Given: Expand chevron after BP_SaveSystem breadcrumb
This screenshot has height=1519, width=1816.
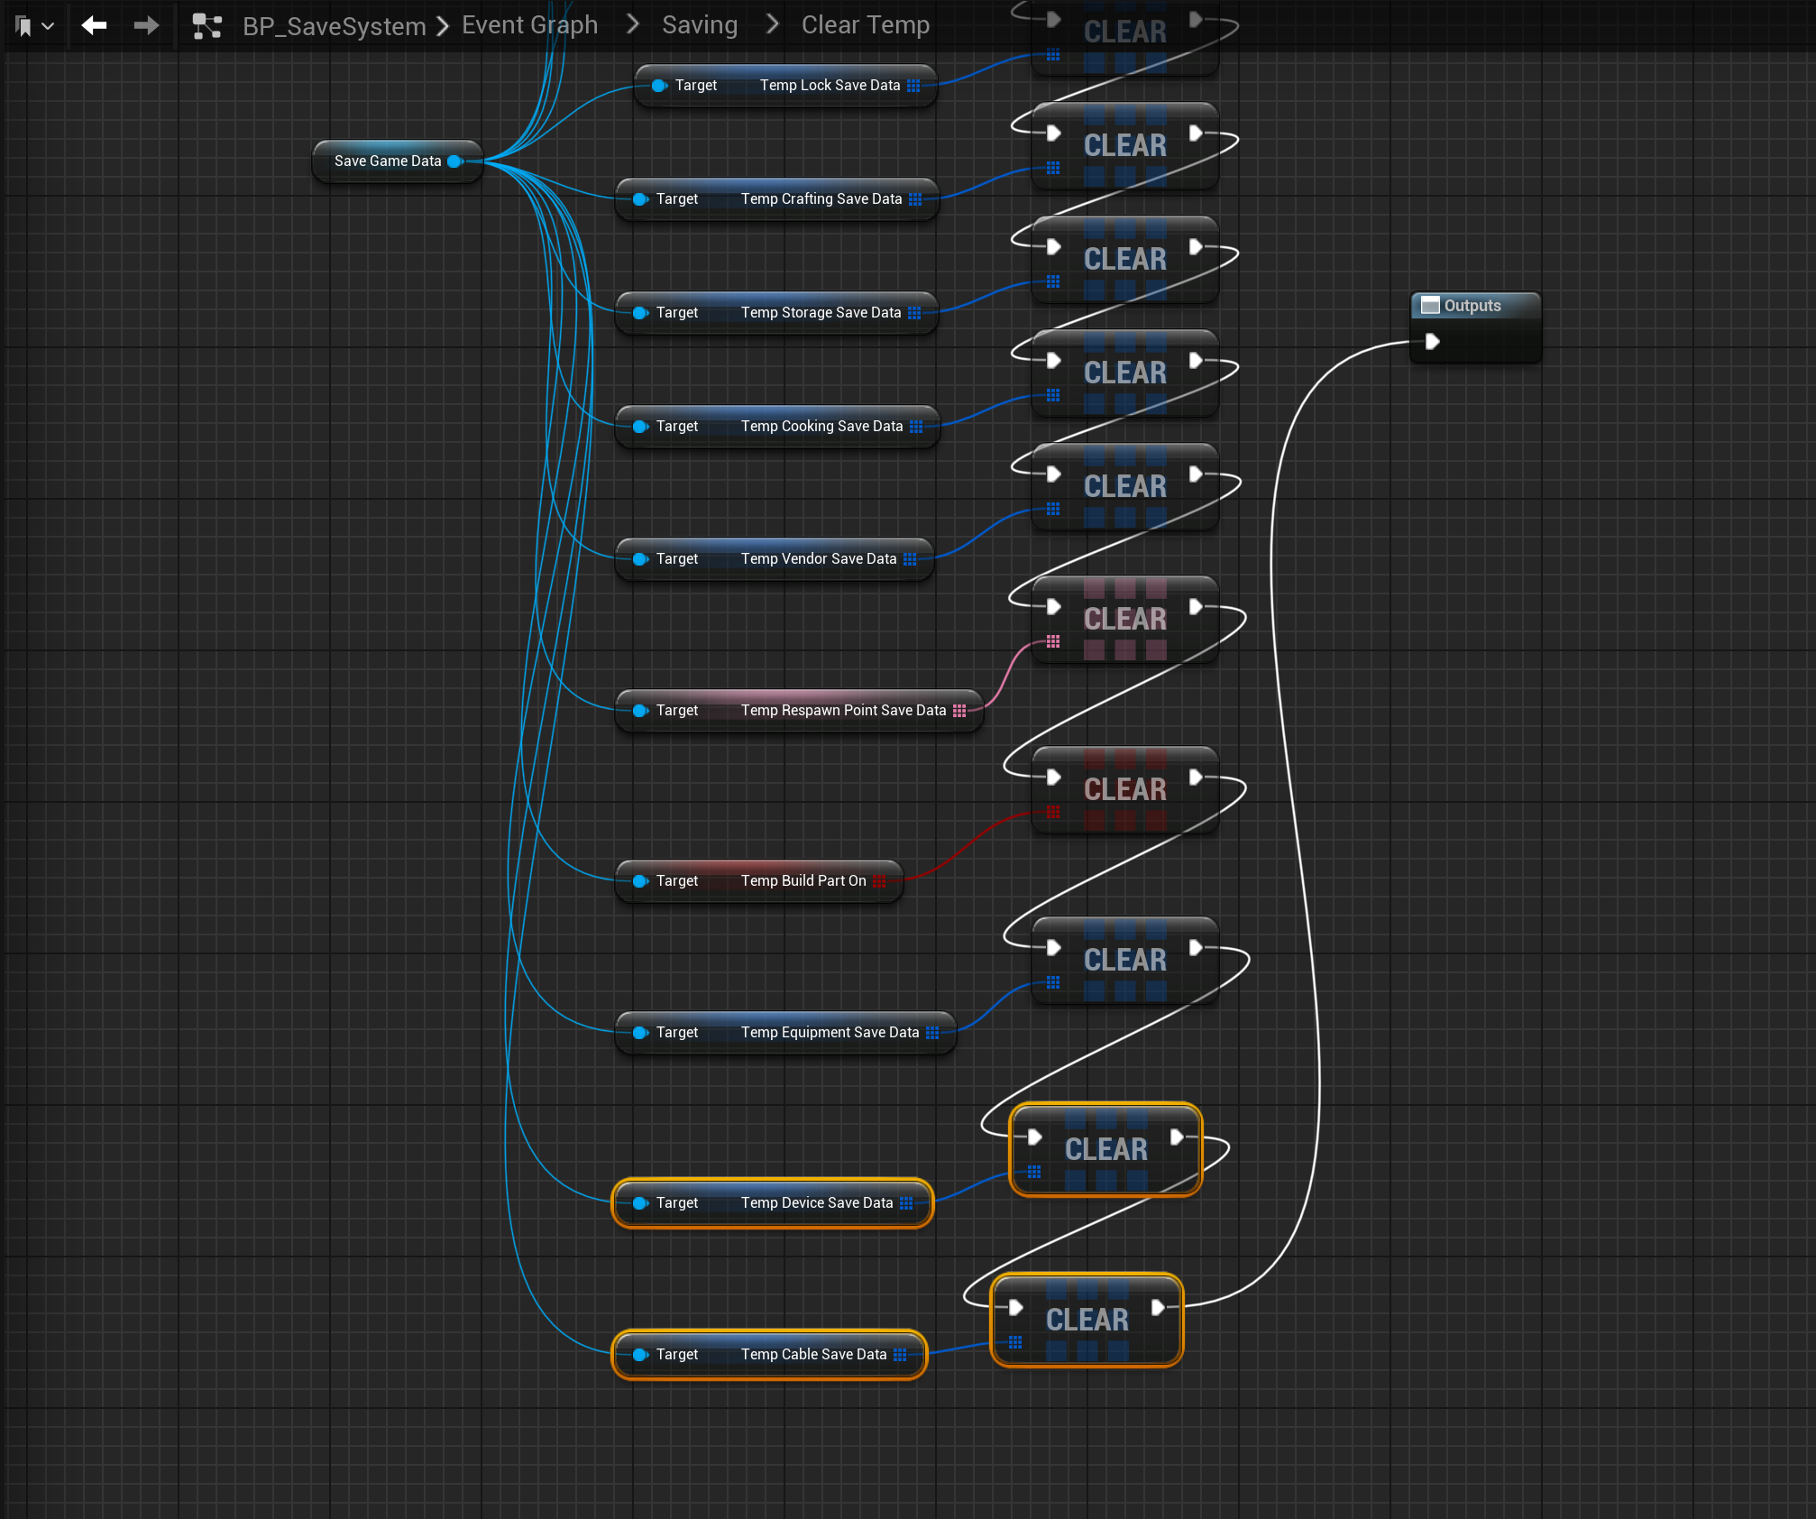Looking at the screenshot, I should click(443, 26).
